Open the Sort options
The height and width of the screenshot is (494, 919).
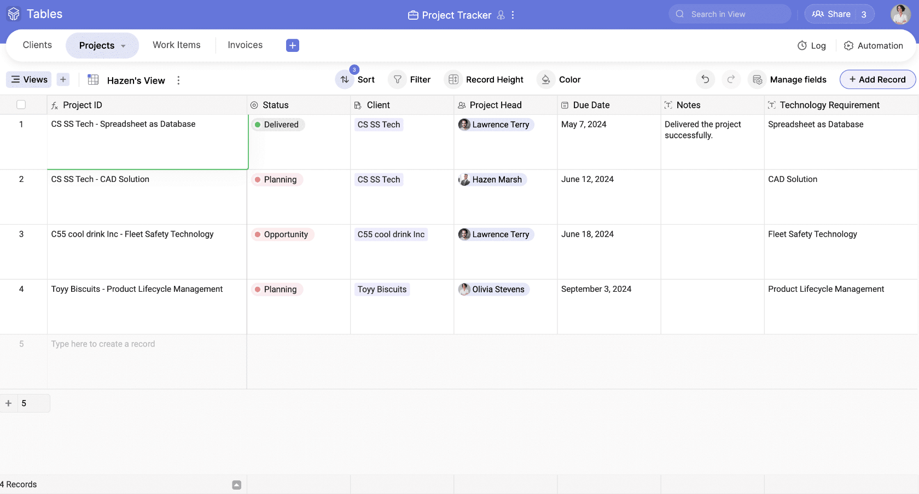356,79
